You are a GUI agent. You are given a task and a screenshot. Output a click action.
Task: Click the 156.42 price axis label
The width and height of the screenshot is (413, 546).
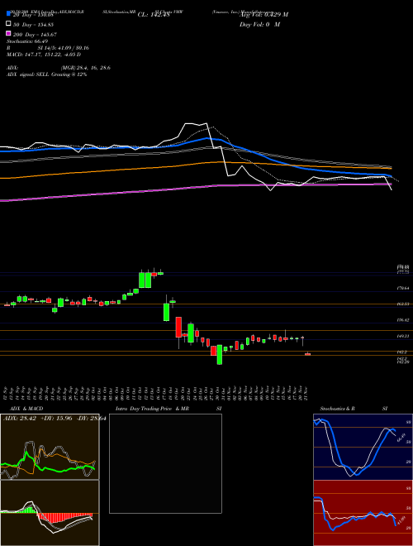pyautogui.click(x=403, y=320)
